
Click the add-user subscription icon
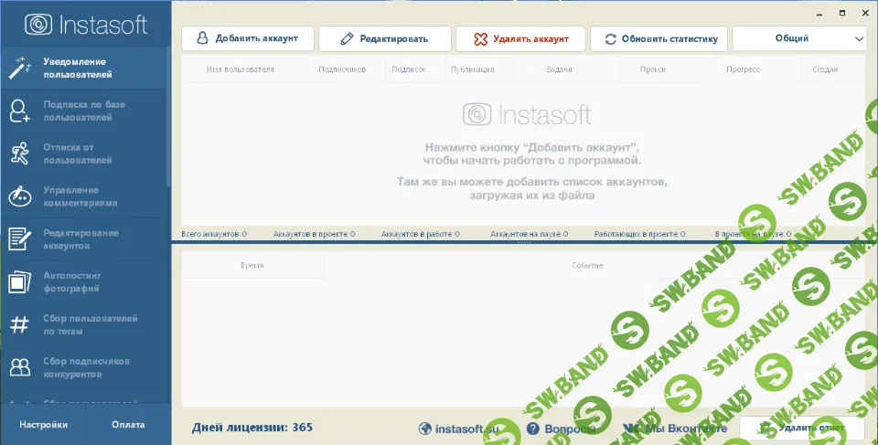point(19,111)
